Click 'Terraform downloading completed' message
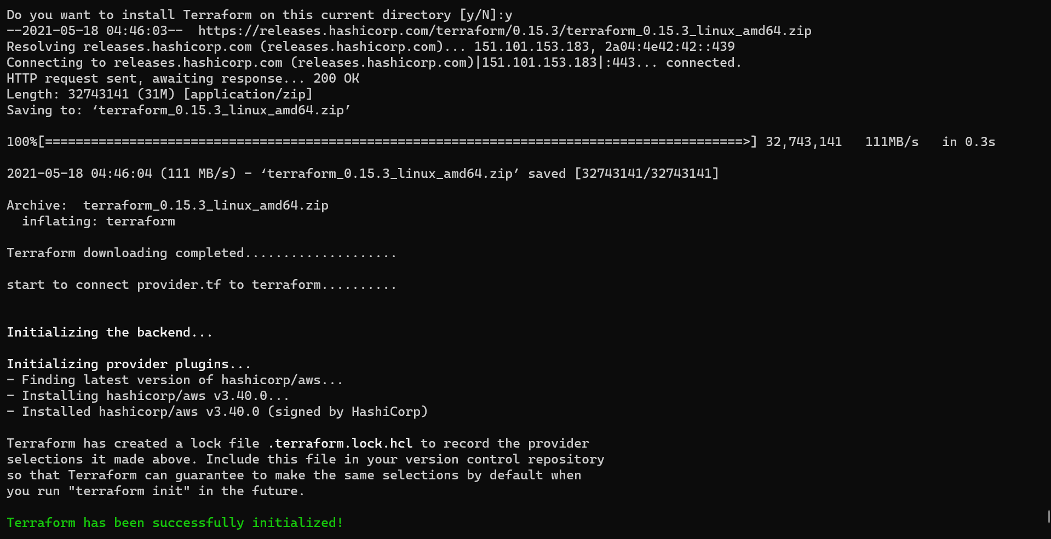Screen dimensions: 1051x539 coord(202,253)
